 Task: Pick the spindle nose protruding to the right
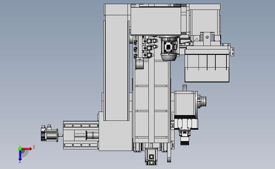point(202,101)
